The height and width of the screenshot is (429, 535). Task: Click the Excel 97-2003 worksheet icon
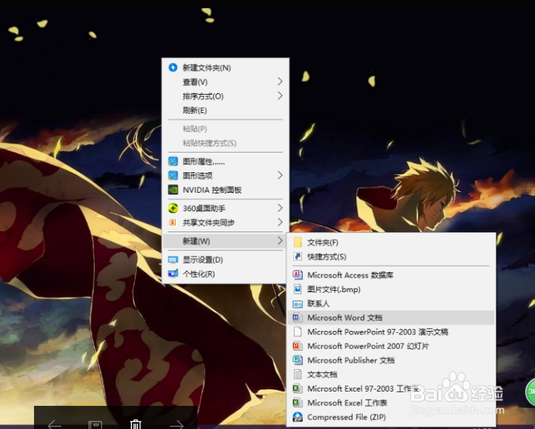[297, 389]
